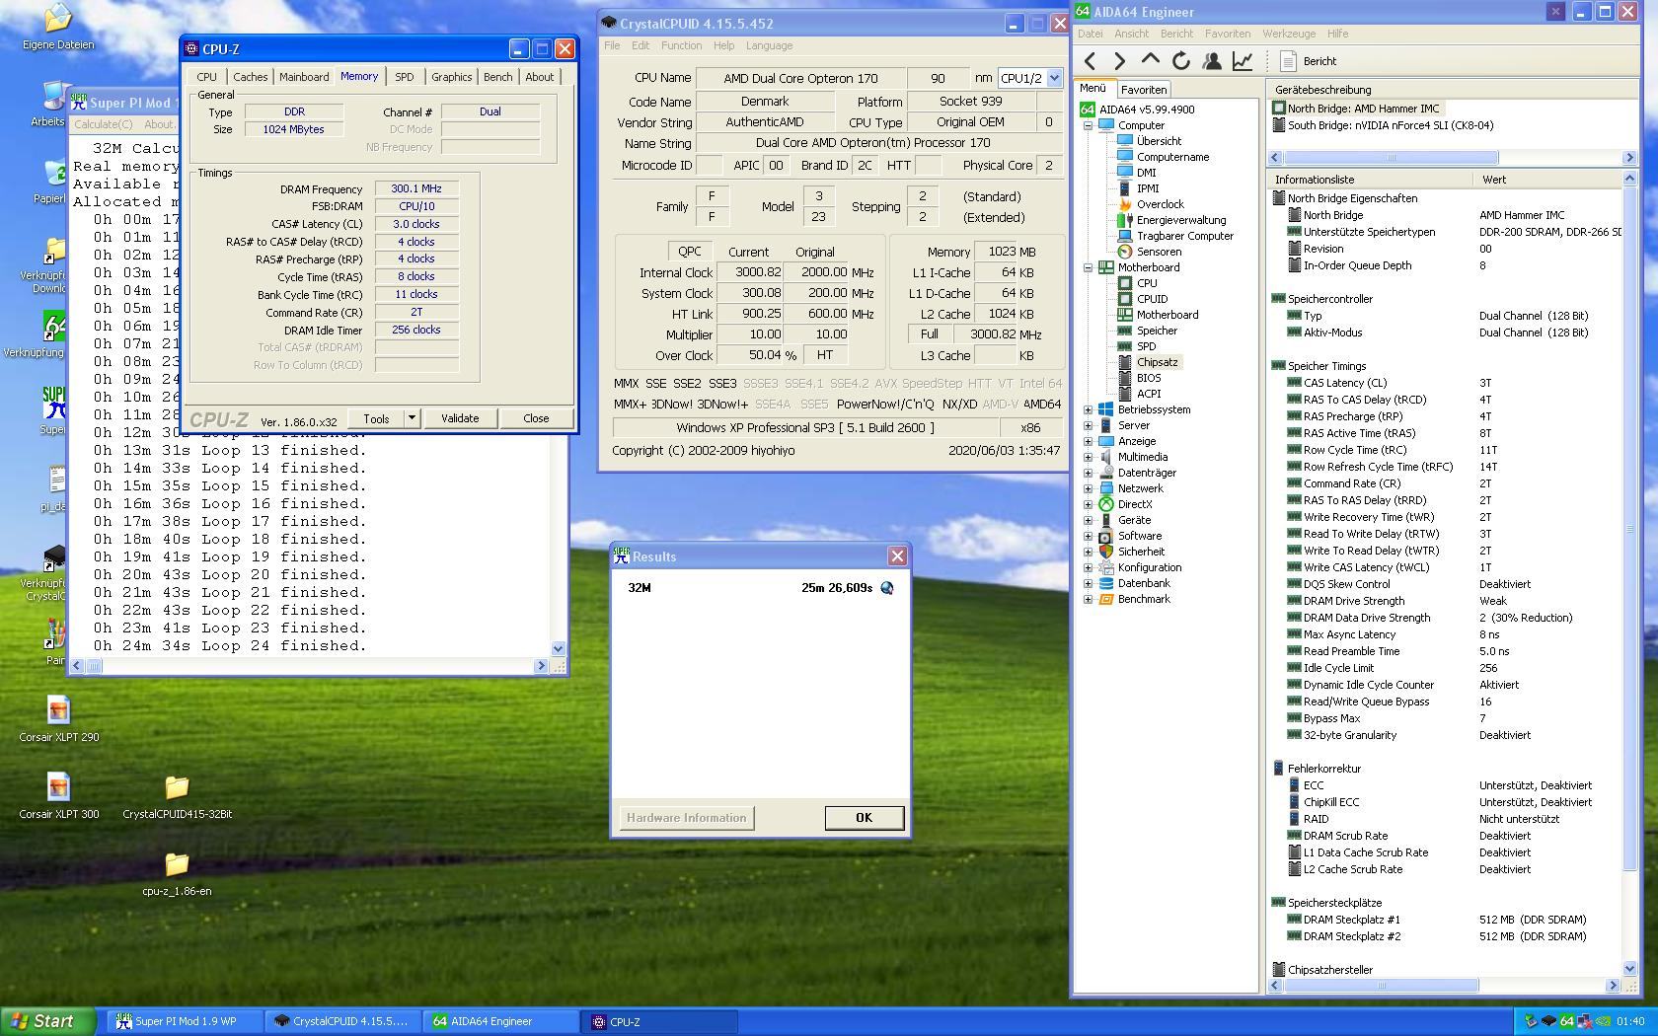Click AIDA64 forward navigation arrow
This screenshot has height=1036, width=1658.
coord(1120,61)
